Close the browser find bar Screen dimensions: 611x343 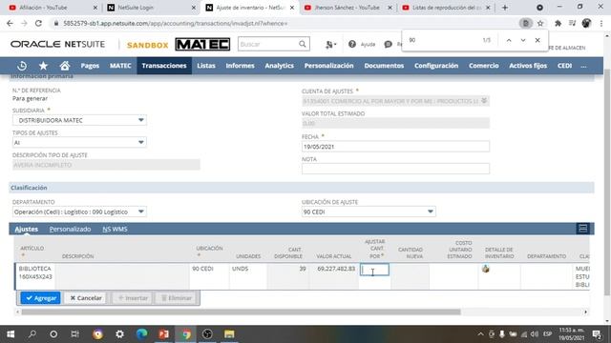click(x=537, y=40)
